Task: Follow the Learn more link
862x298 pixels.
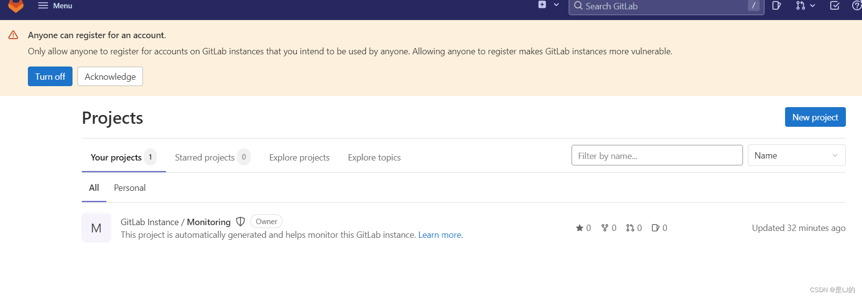Action: coord(440,235)
